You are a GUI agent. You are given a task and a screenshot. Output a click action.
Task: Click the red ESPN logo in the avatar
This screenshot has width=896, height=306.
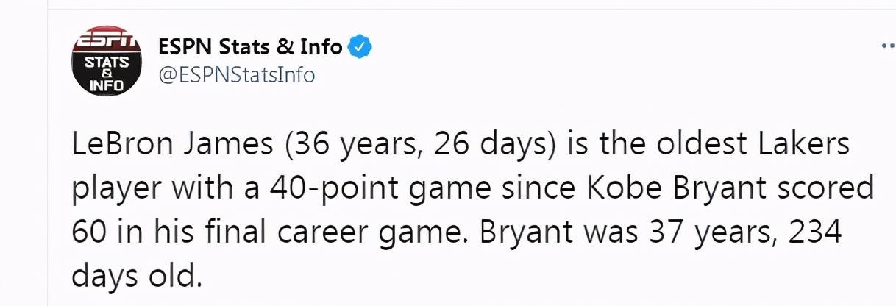[105, 40]
